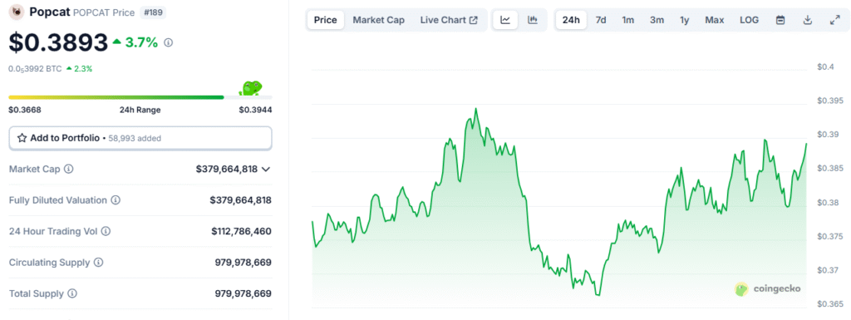
Task: Select the Max time range
Action: tap(714, 20)
